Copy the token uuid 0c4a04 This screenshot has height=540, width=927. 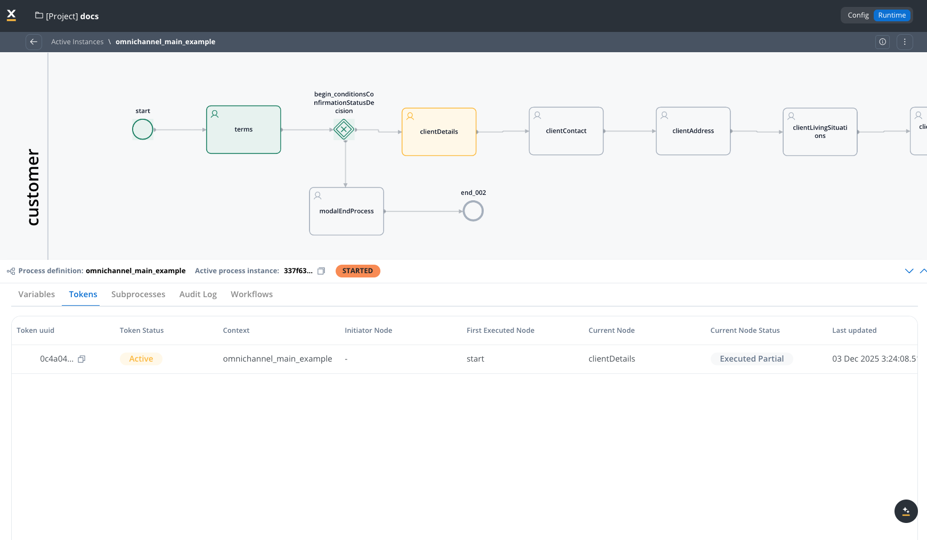(x=82, y=359)
